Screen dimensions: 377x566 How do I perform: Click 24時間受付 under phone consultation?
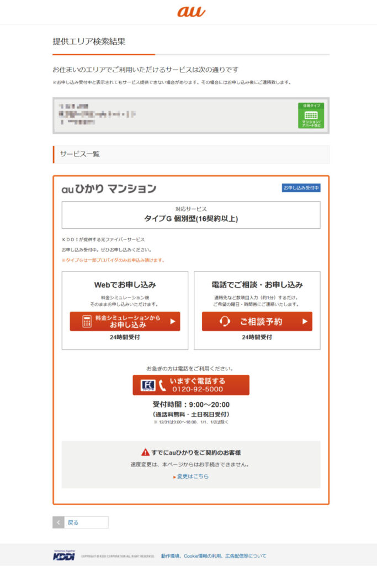257,337
